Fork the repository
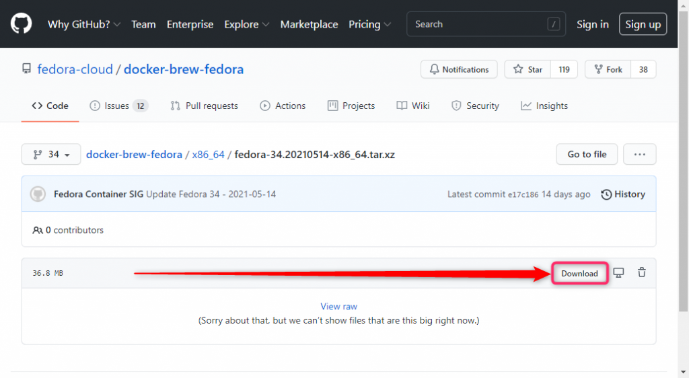This screenshot has width=689, height=378. [608, 69]
